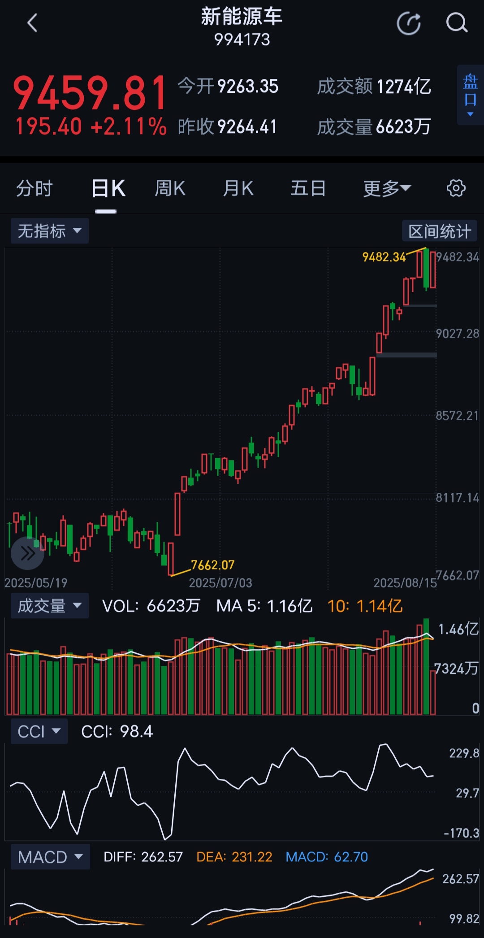
Task: Switch to 五日 tab
Action: [308, 188]
